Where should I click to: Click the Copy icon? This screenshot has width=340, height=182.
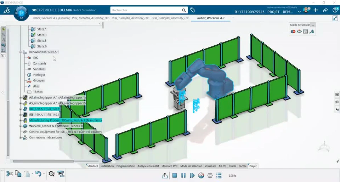[18, 174]
